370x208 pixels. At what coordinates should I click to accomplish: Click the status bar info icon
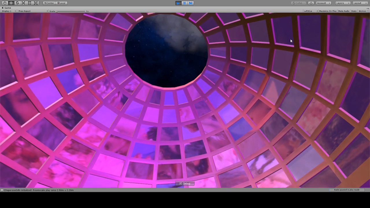(x=2, y=190)
